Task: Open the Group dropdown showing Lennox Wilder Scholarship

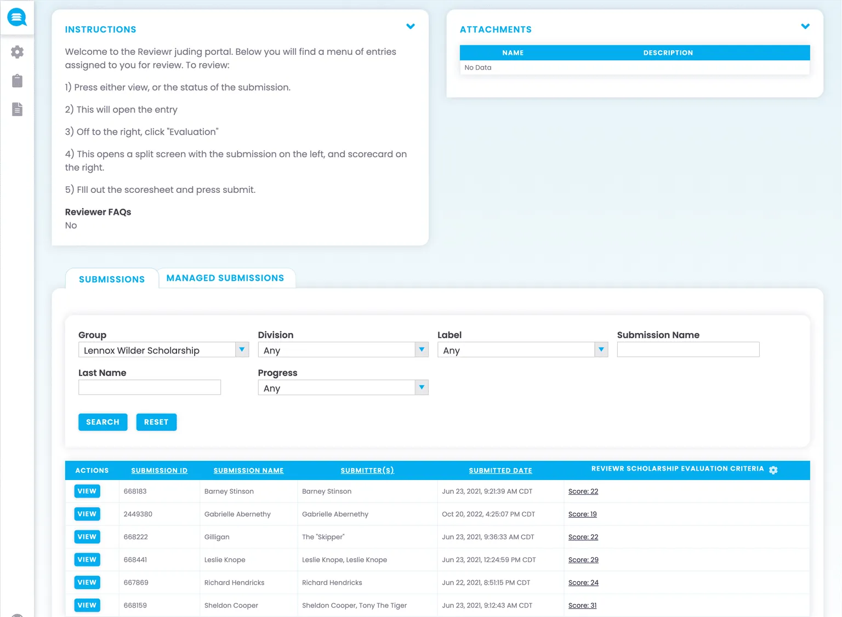Action: [163, 350]
